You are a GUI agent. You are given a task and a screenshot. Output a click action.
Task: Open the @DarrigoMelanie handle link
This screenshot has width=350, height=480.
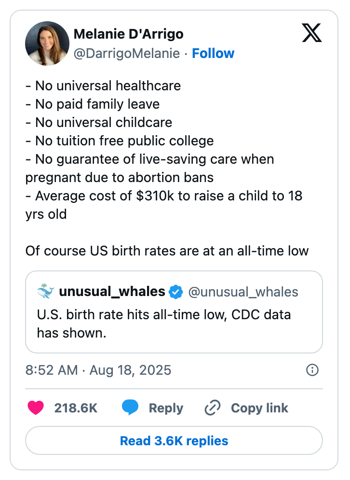coord(126,53)
